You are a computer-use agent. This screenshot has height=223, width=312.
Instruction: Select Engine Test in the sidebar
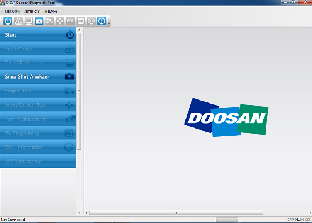(x=38, y=91)
